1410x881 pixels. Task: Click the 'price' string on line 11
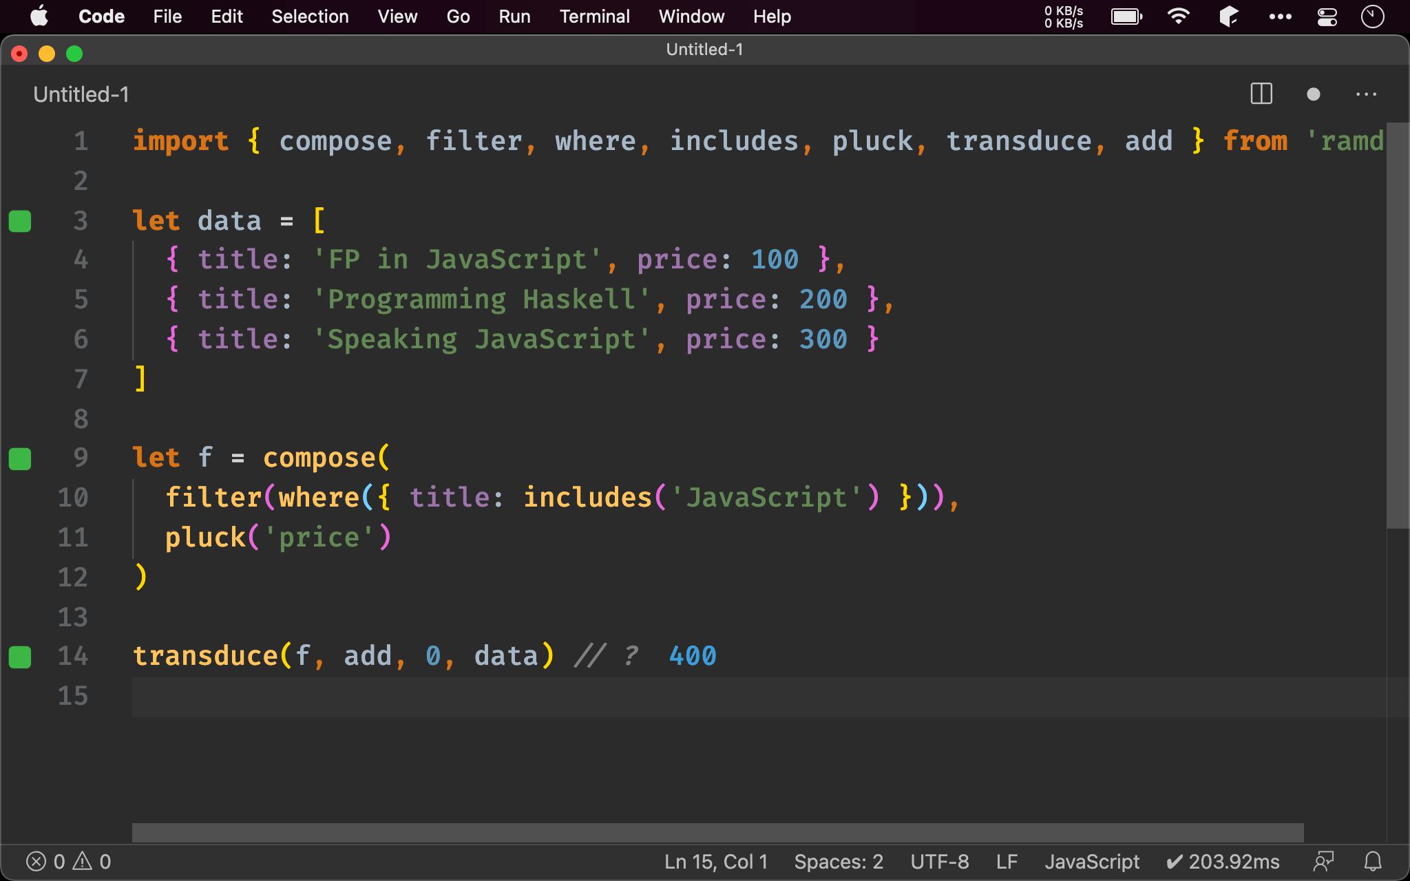pyautogui.click(x=319, y=538)
